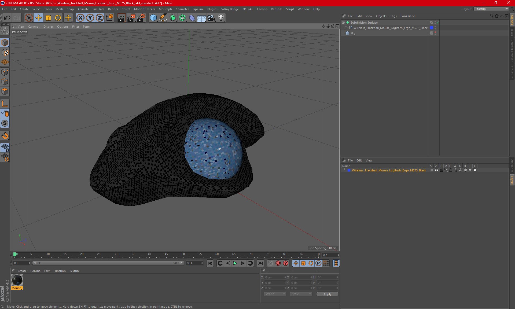Toggle Z axis lock
This screenshot has height=309, width=515.
[100, 18]
